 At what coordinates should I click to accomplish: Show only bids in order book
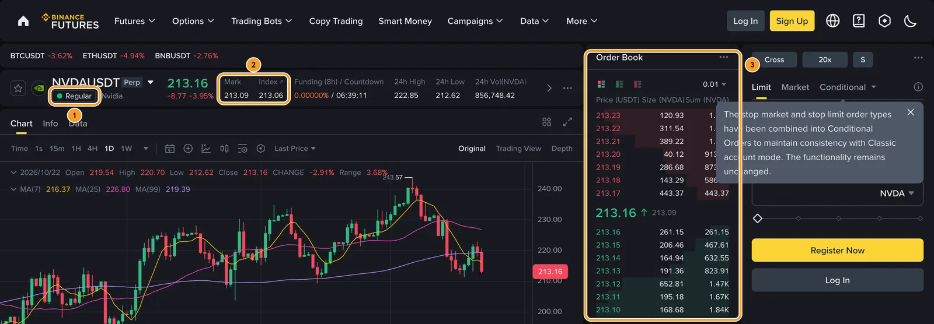point(619,84)
